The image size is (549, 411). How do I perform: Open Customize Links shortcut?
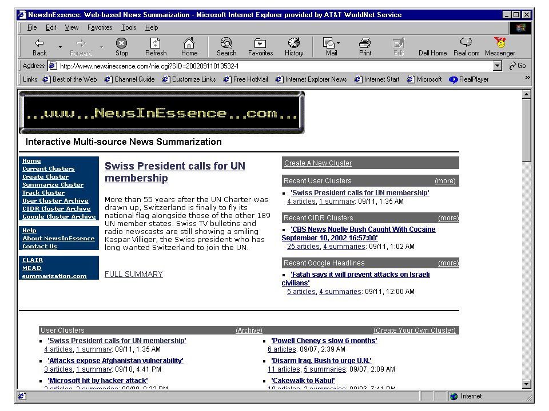click(x=189, y=79)
